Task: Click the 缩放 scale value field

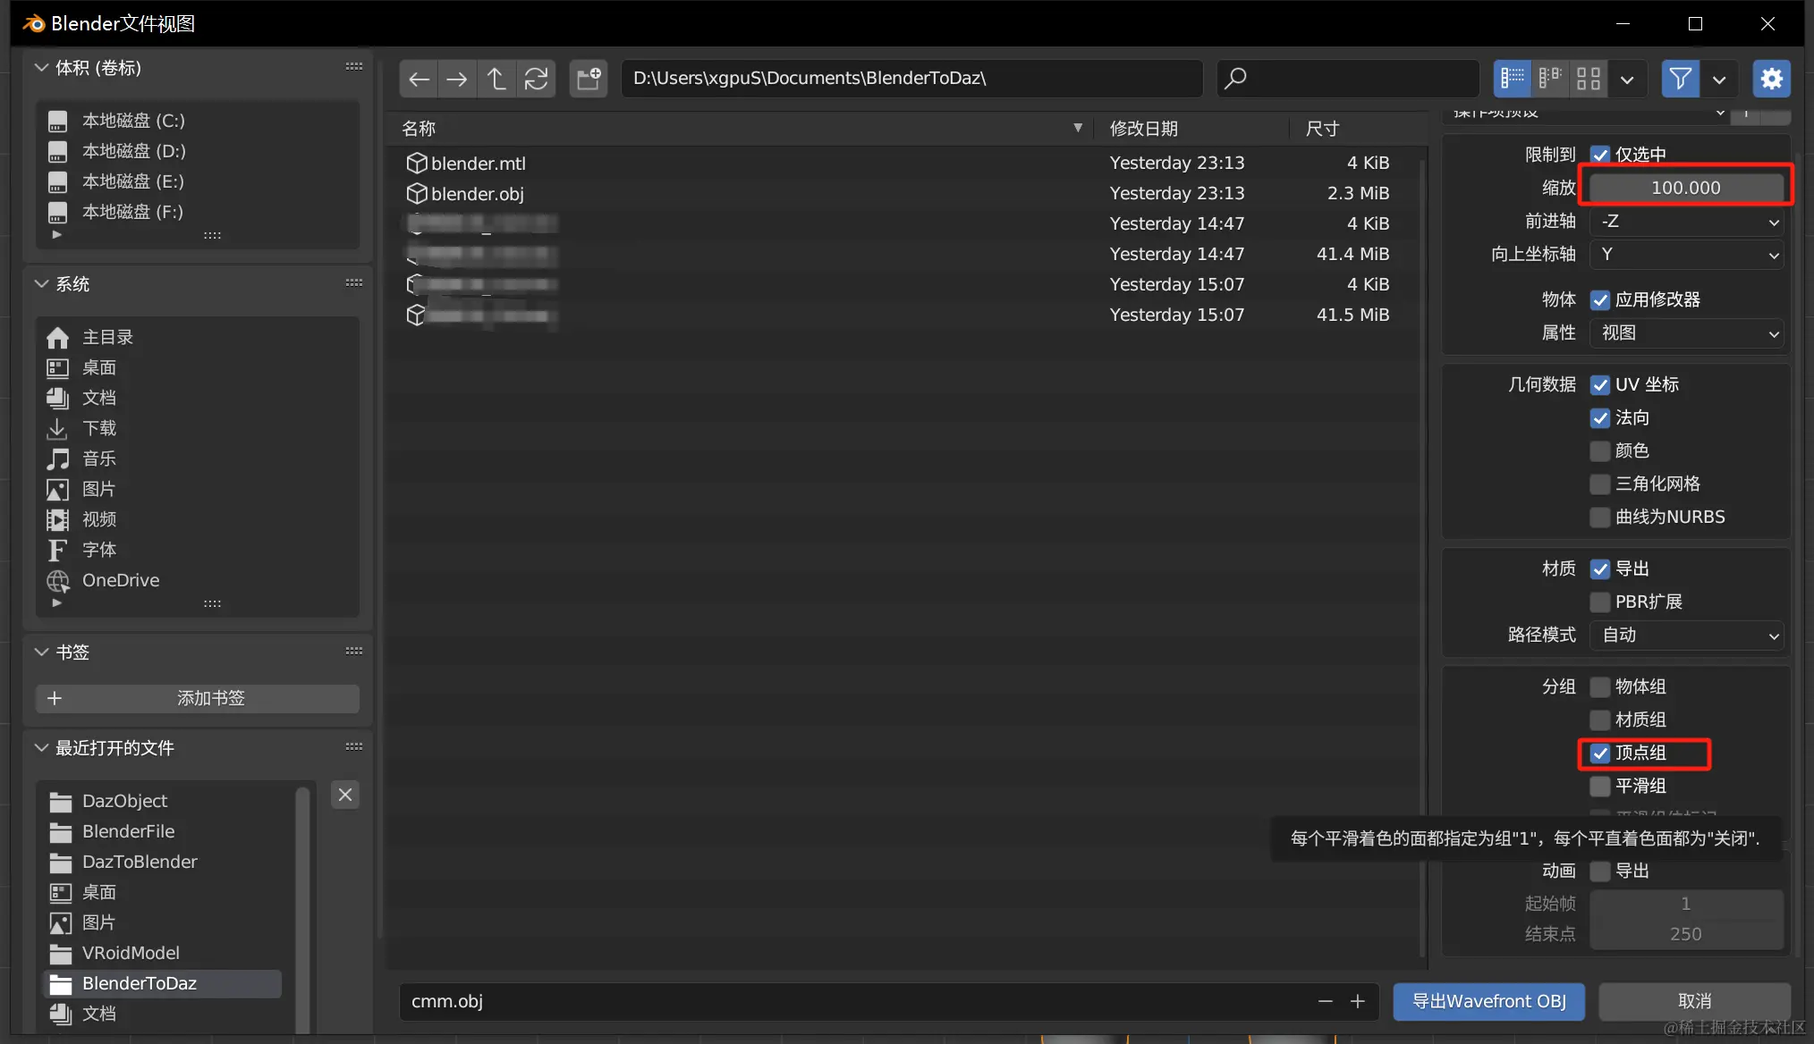Action: tap(1686, 188)
